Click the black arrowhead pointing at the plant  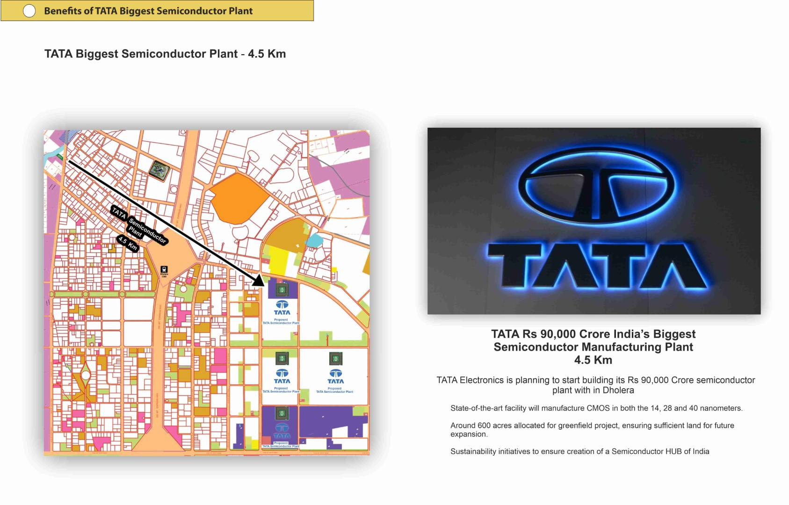(259, 280)
